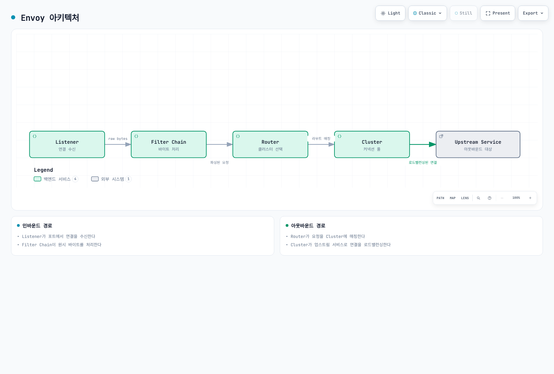Click the '라우트 매칭' edge label
Image resolution: width=554 pixels, height=374 pixels.
coord(321,139)
